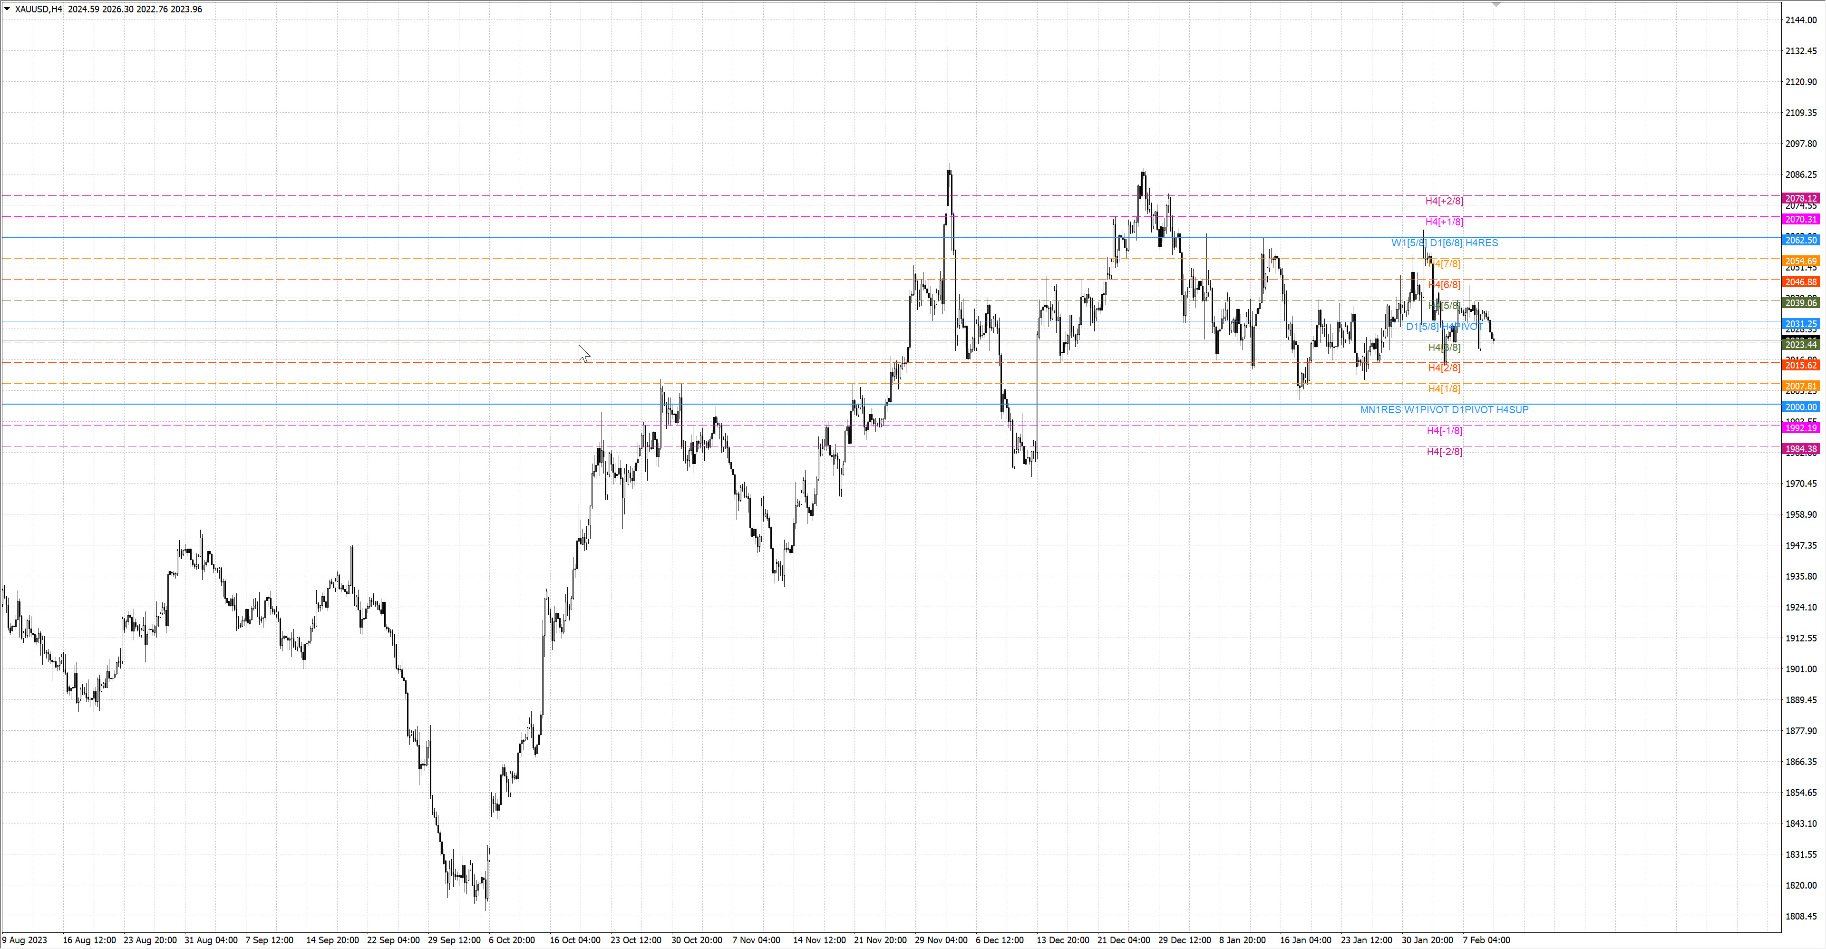Viewport: 1826px width, 949px height.
Task: Click the orange 2054.69 price tag
Action: pos(1800,261)
